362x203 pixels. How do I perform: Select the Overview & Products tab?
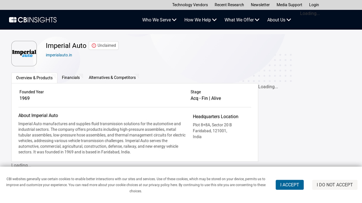tap(34, 78)
